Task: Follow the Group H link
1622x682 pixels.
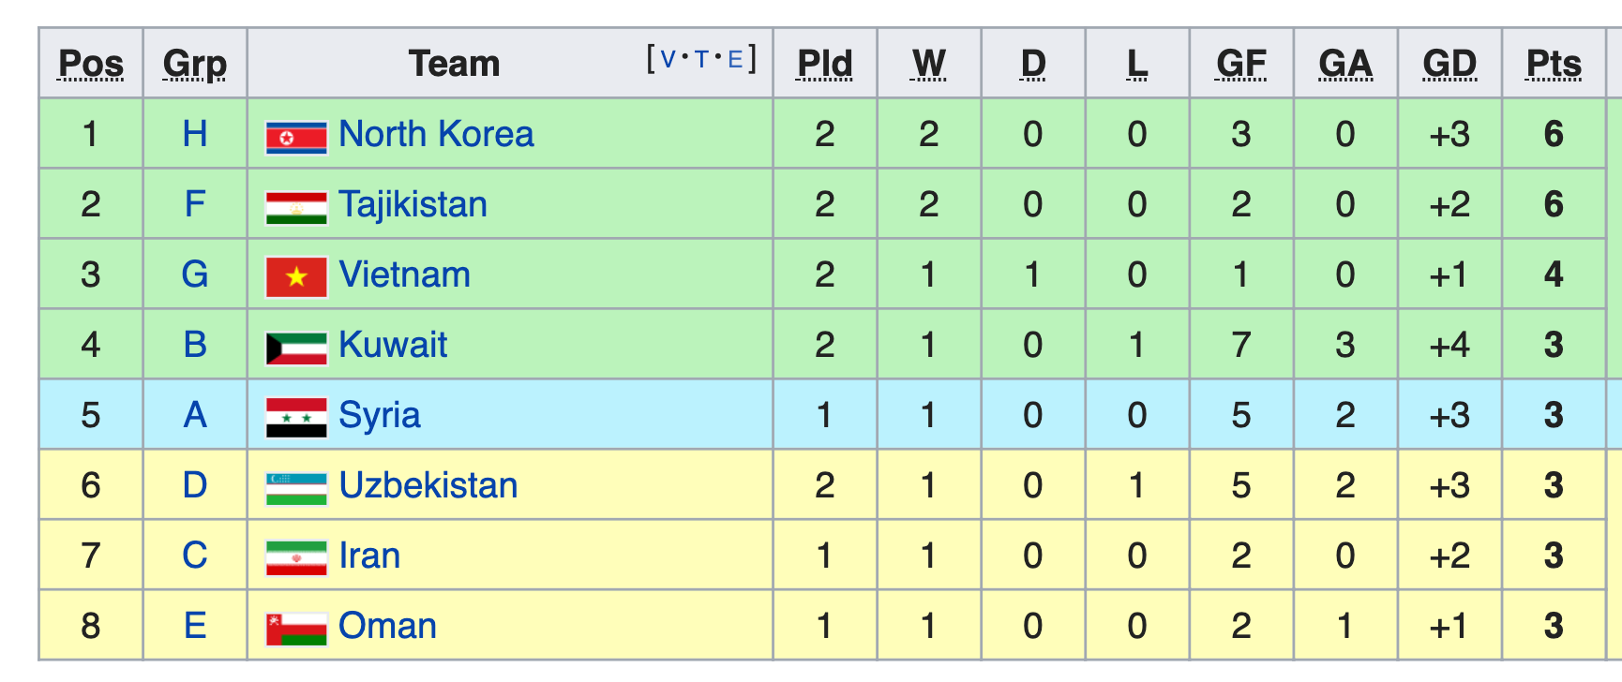Action: coord(195,134)
